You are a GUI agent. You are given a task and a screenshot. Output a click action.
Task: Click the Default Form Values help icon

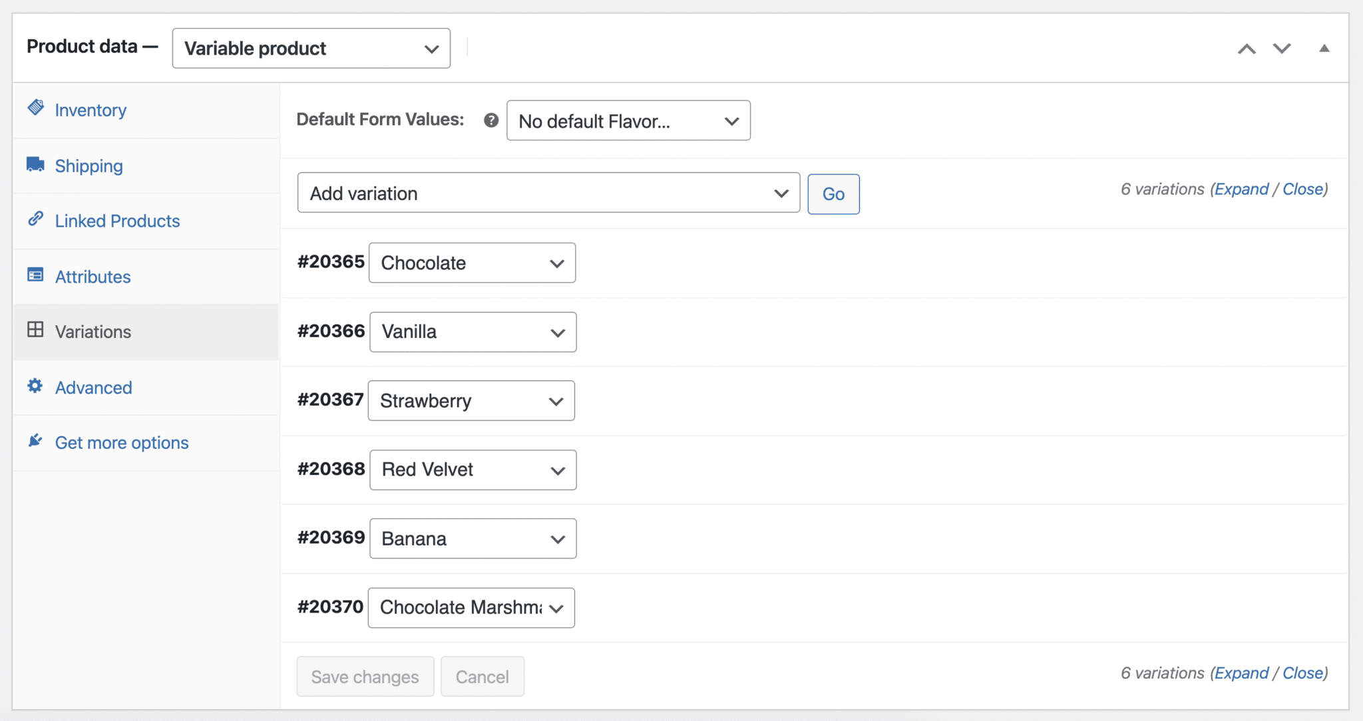491,120
